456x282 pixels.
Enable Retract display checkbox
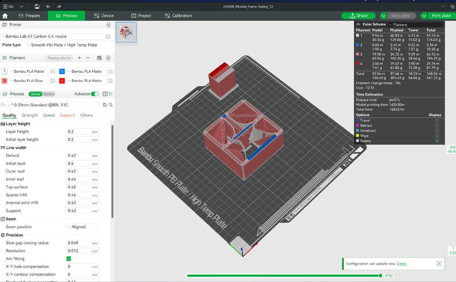tap(437, 125)
